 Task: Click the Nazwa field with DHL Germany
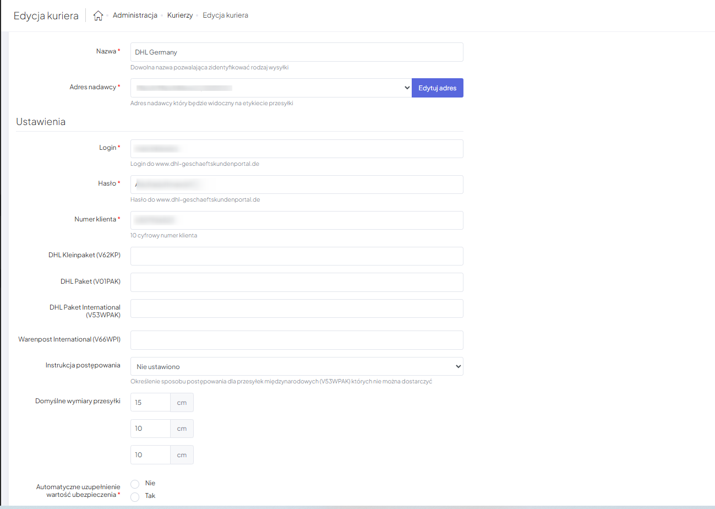click(297, 52)
